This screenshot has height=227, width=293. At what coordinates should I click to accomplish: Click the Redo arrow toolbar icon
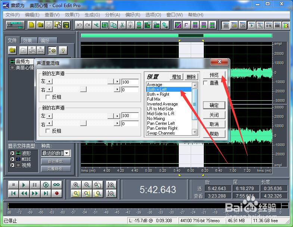[88, 25]
